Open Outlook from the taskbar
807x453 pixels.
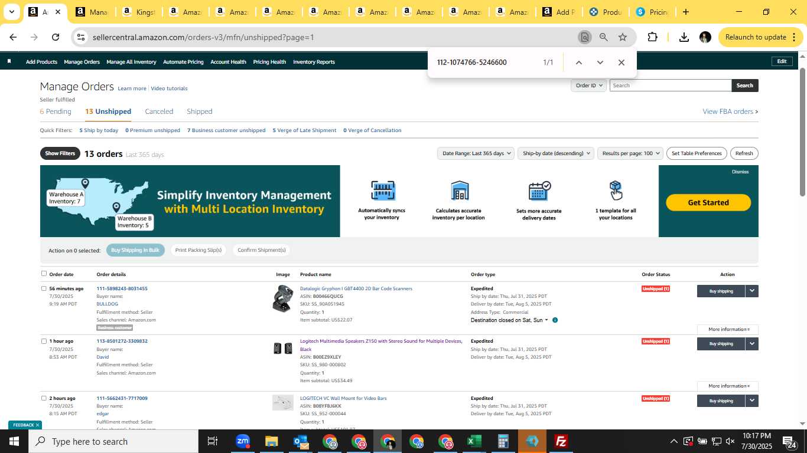point(300,441)
